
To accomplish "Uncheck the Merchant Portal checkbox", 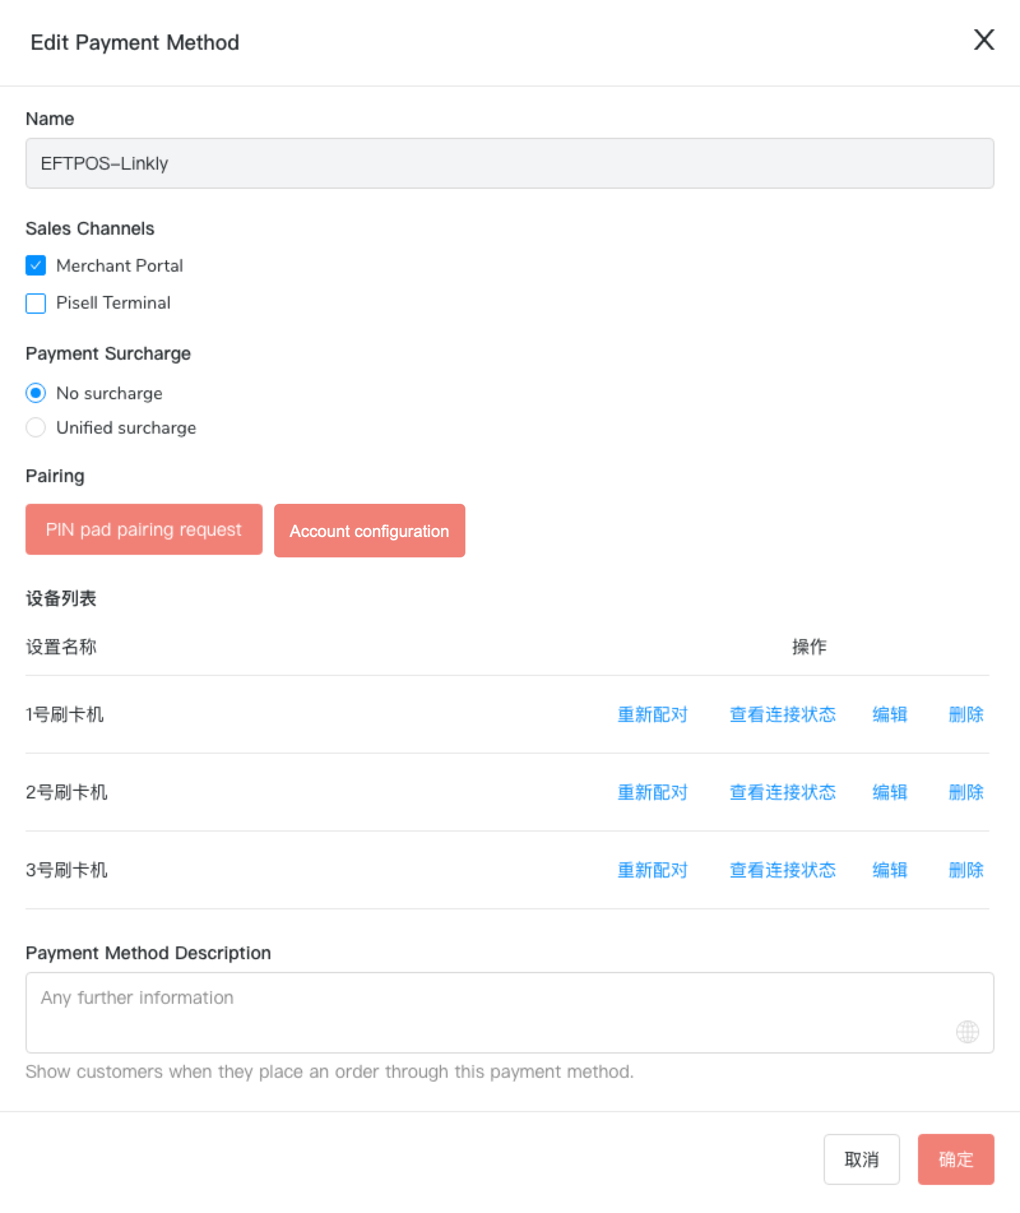I will 36,265.
